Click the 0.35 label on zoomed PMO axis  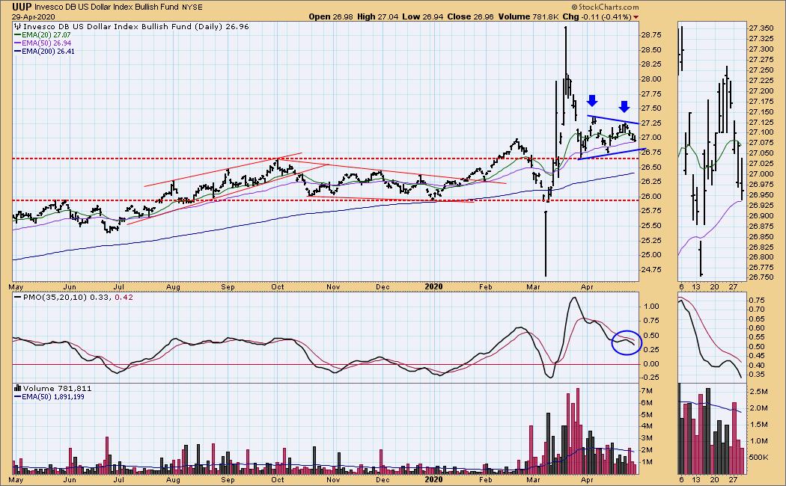[758, 375]
